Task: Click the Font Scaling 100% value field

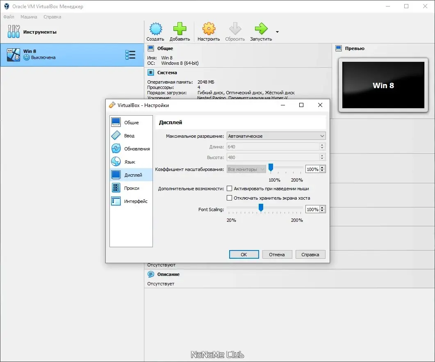Action: pos(312,209)
